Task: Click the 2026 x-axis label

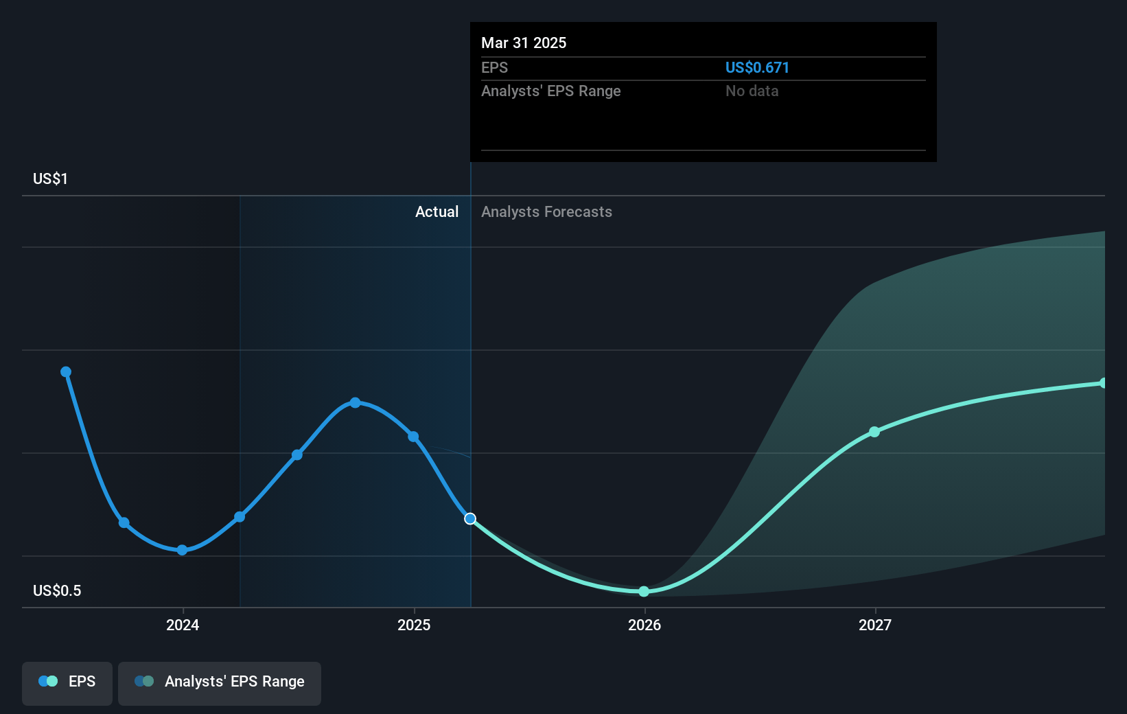Action: pos(644,625)
